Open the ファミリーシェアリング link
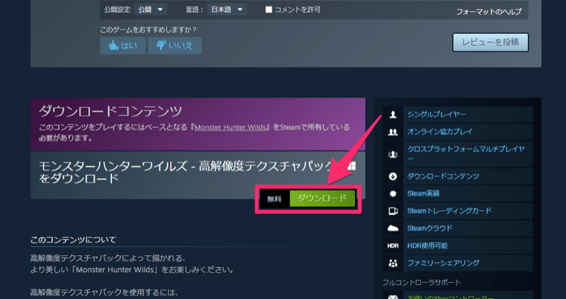This screenshot has width=566, height=299. tap(443, 263)
